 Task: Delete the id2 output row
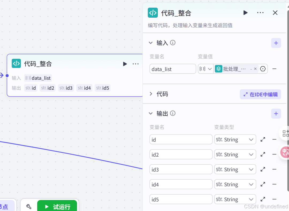point(275,154)
